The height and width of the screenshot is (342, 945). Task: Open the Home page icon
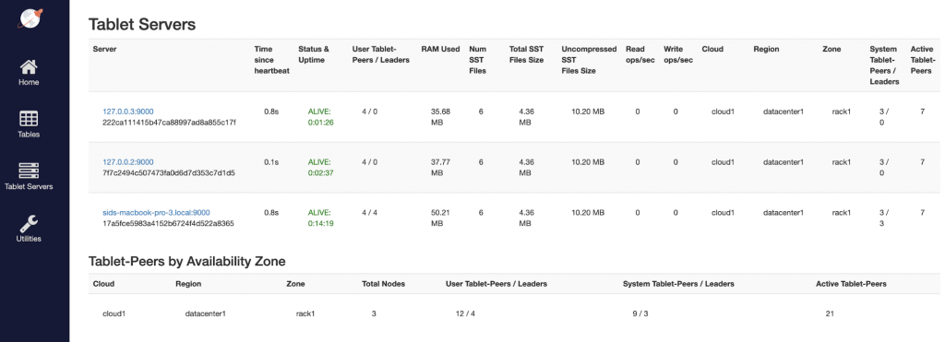tap(29, 66)
